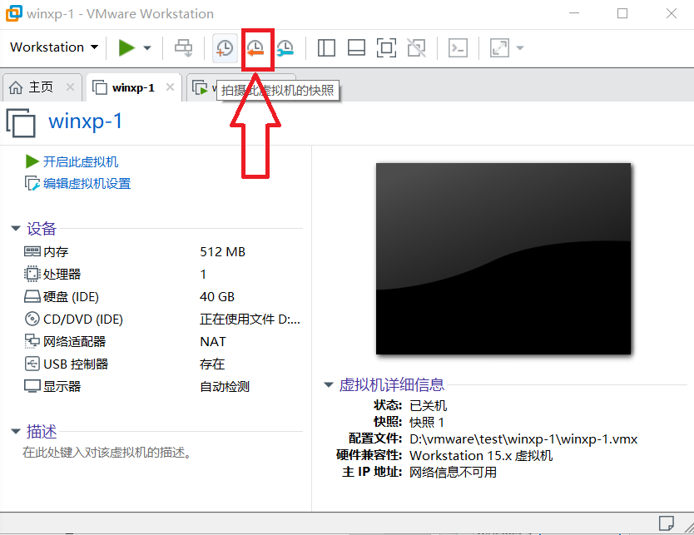The image size is (694, 535).
Task: Click 编辑虚拟机设置 link
Action: point(87,183)
